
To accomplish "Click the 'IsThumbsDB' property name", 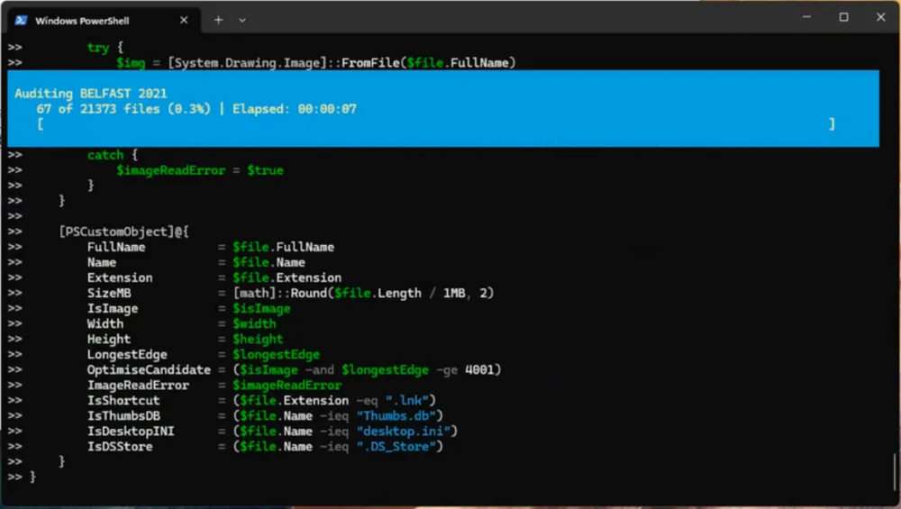I will coord(123,415).
